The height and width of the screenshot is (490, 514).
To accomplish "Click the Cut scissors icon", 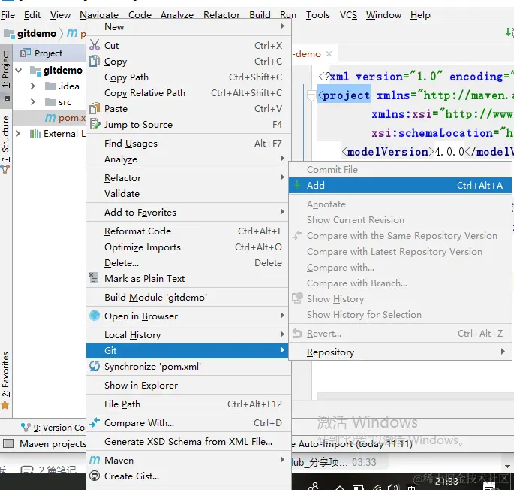I will click(95, 45).
